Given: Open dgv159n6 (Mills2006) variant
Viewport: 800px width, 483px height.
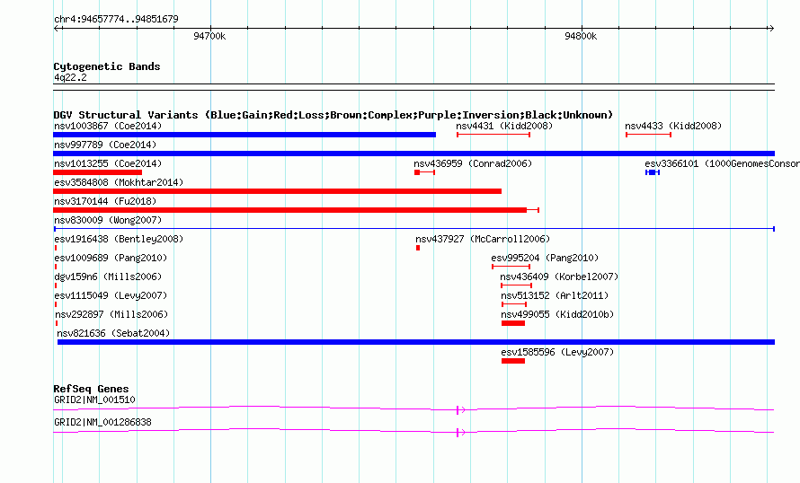Looking at the screenshot, I should tap(108, 277).
